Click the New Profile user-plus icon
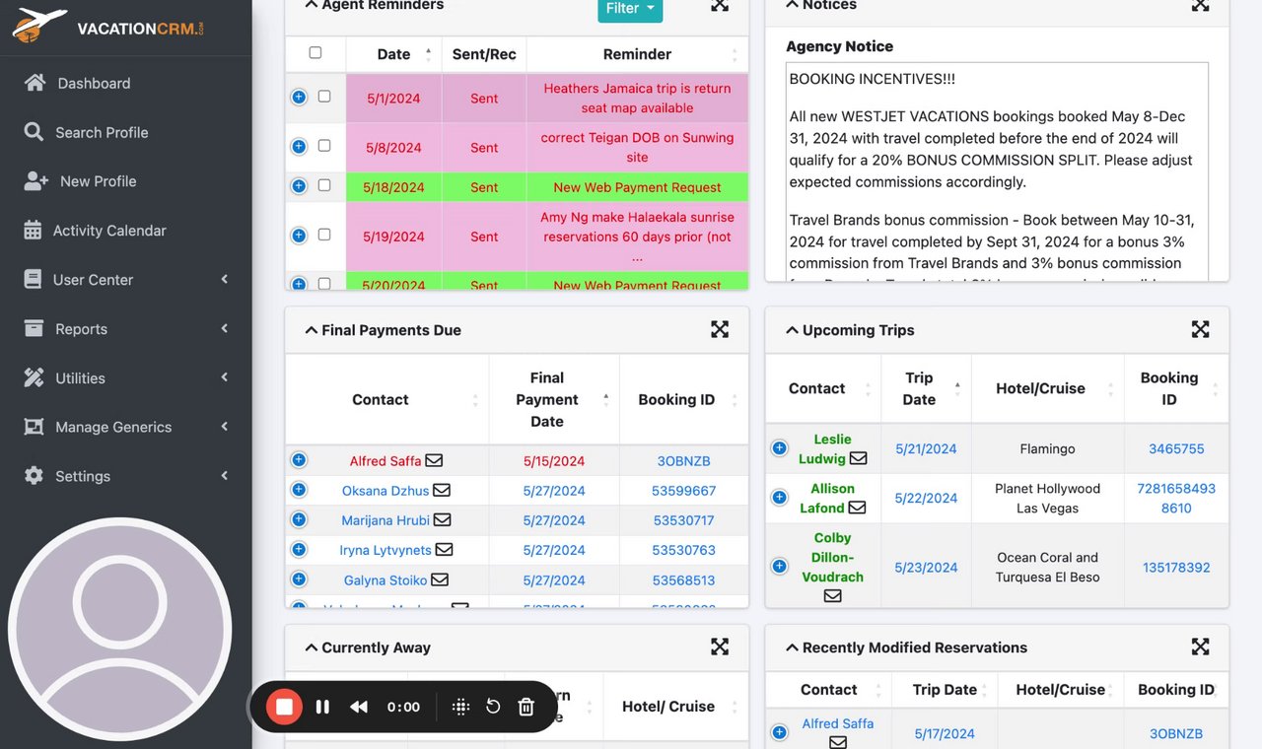Screen dimensions: 1262x749 click(x=36, y=181)
